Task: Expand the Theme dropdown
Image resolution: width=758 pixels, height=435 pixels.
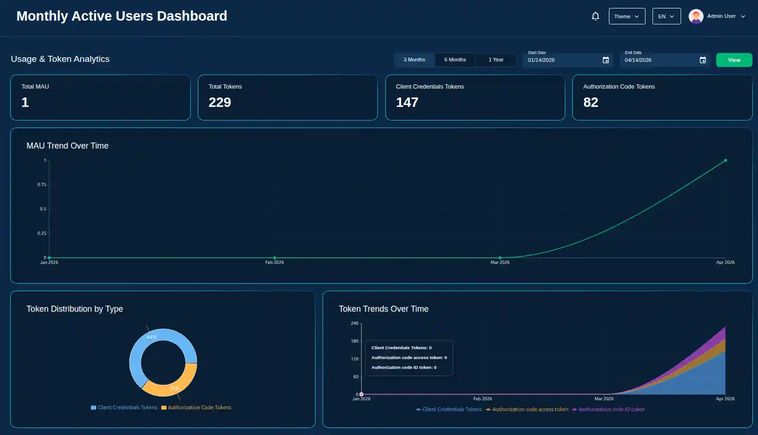Action: pos(627,16)
